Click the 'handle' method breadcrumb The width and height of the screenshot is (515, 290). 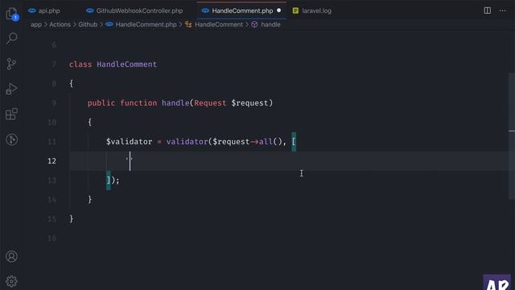coord(270,25)
